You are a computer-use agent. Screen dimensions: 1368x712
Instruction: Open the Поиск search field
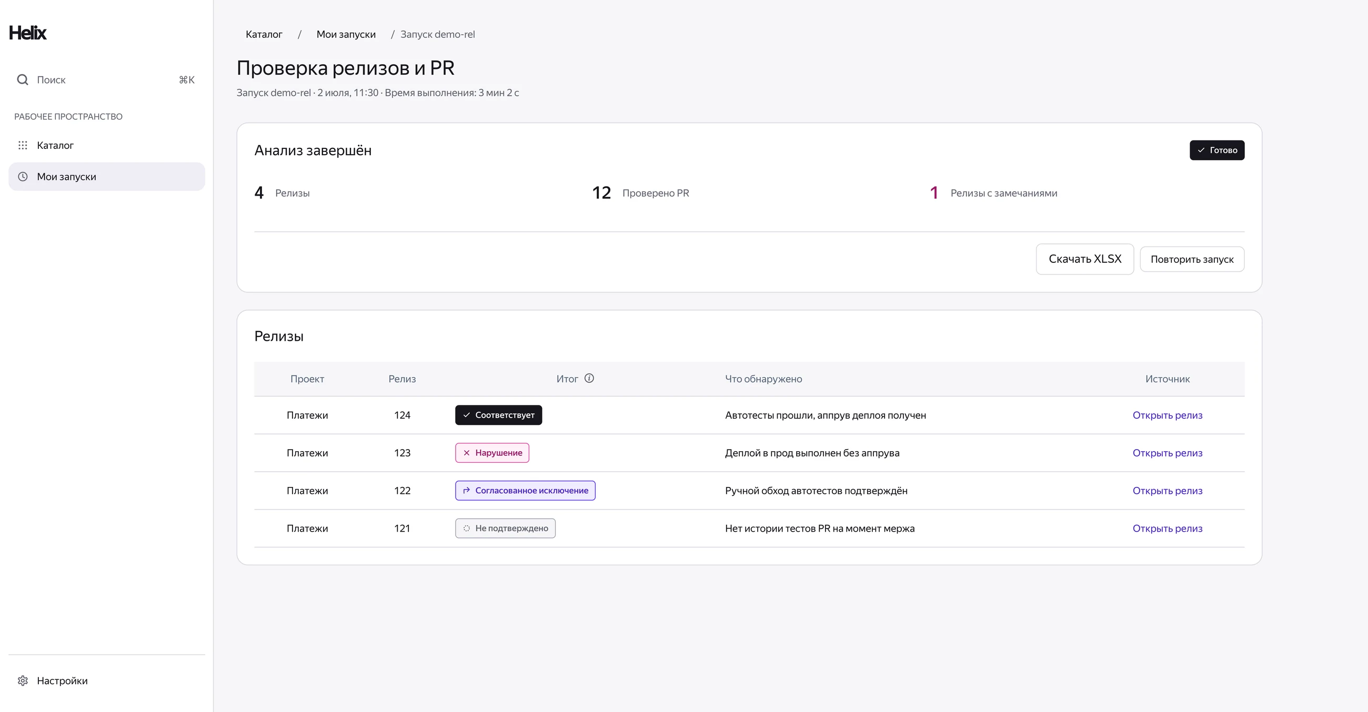[107, 79]
